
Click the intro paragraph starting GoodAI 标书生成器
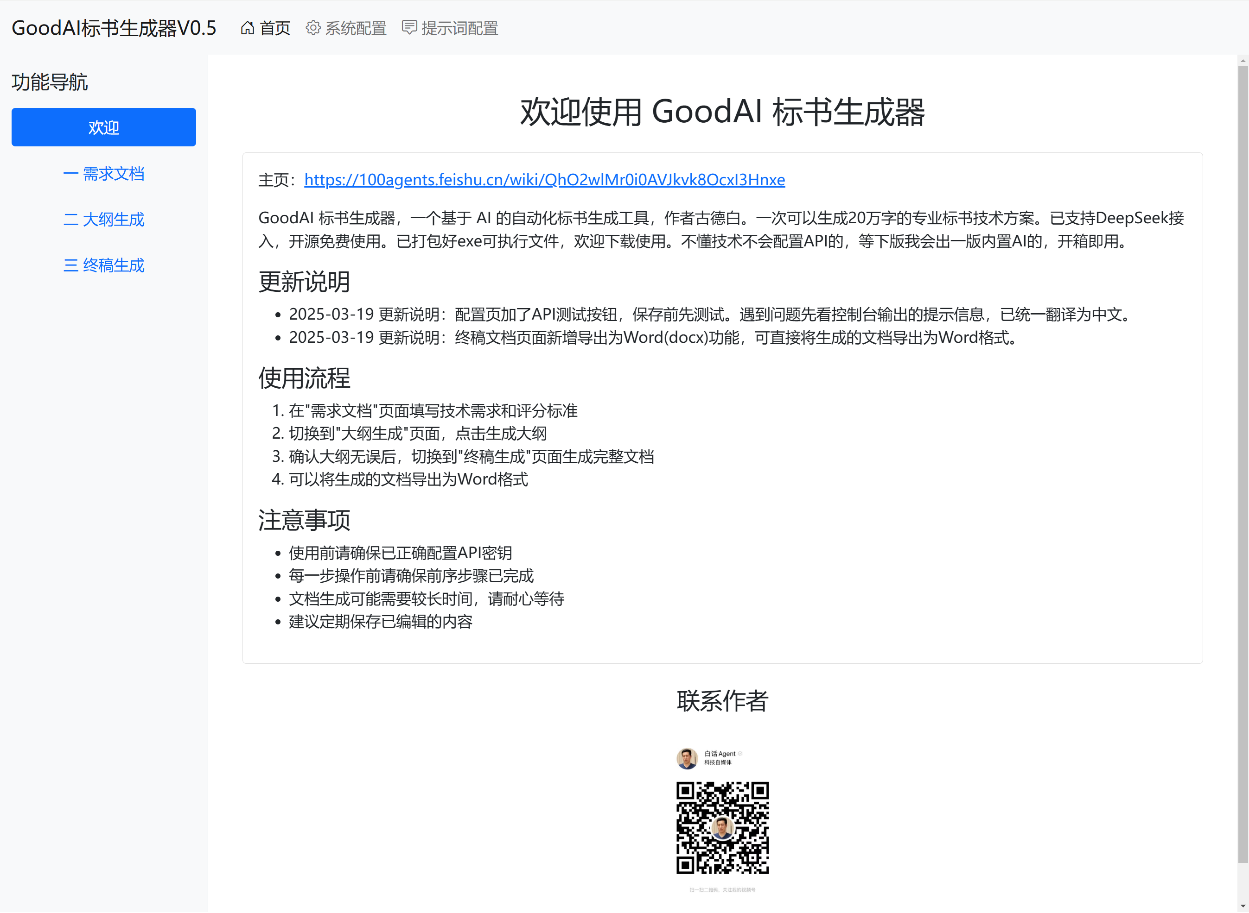click(x=721, y=229)
